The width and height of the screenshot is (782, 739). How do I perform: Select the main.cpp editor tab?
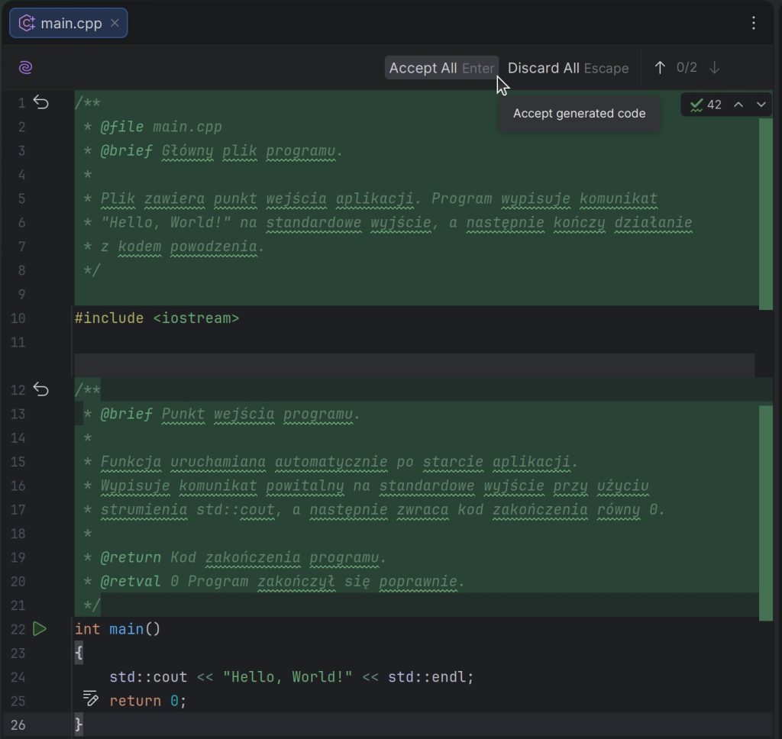[x=68, y=23]
